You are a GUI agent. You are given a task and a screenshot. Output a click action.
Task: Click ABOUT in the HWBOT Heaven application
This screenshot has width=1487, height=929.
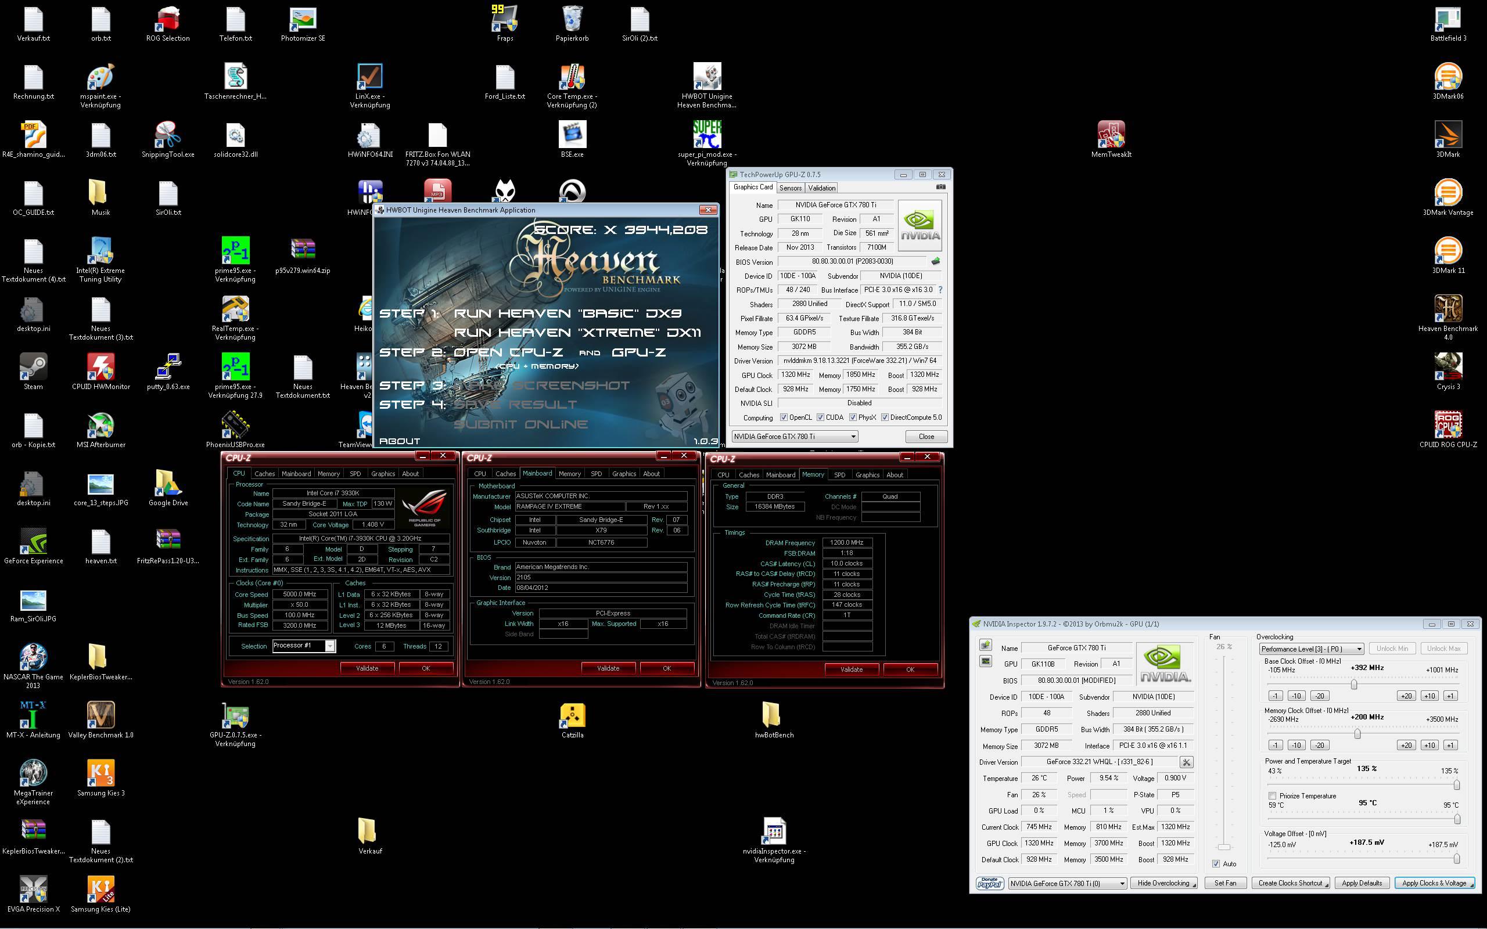tap(400, 441)
